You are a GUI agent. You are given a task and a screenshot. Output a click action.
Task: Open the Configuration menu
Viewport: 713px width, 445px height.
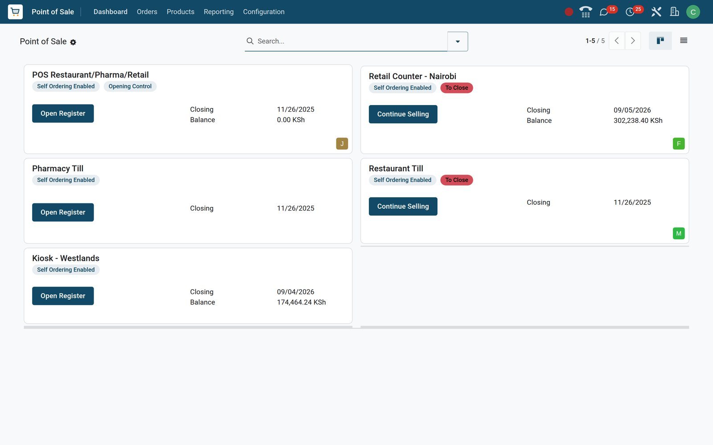[x=264, y=12]
